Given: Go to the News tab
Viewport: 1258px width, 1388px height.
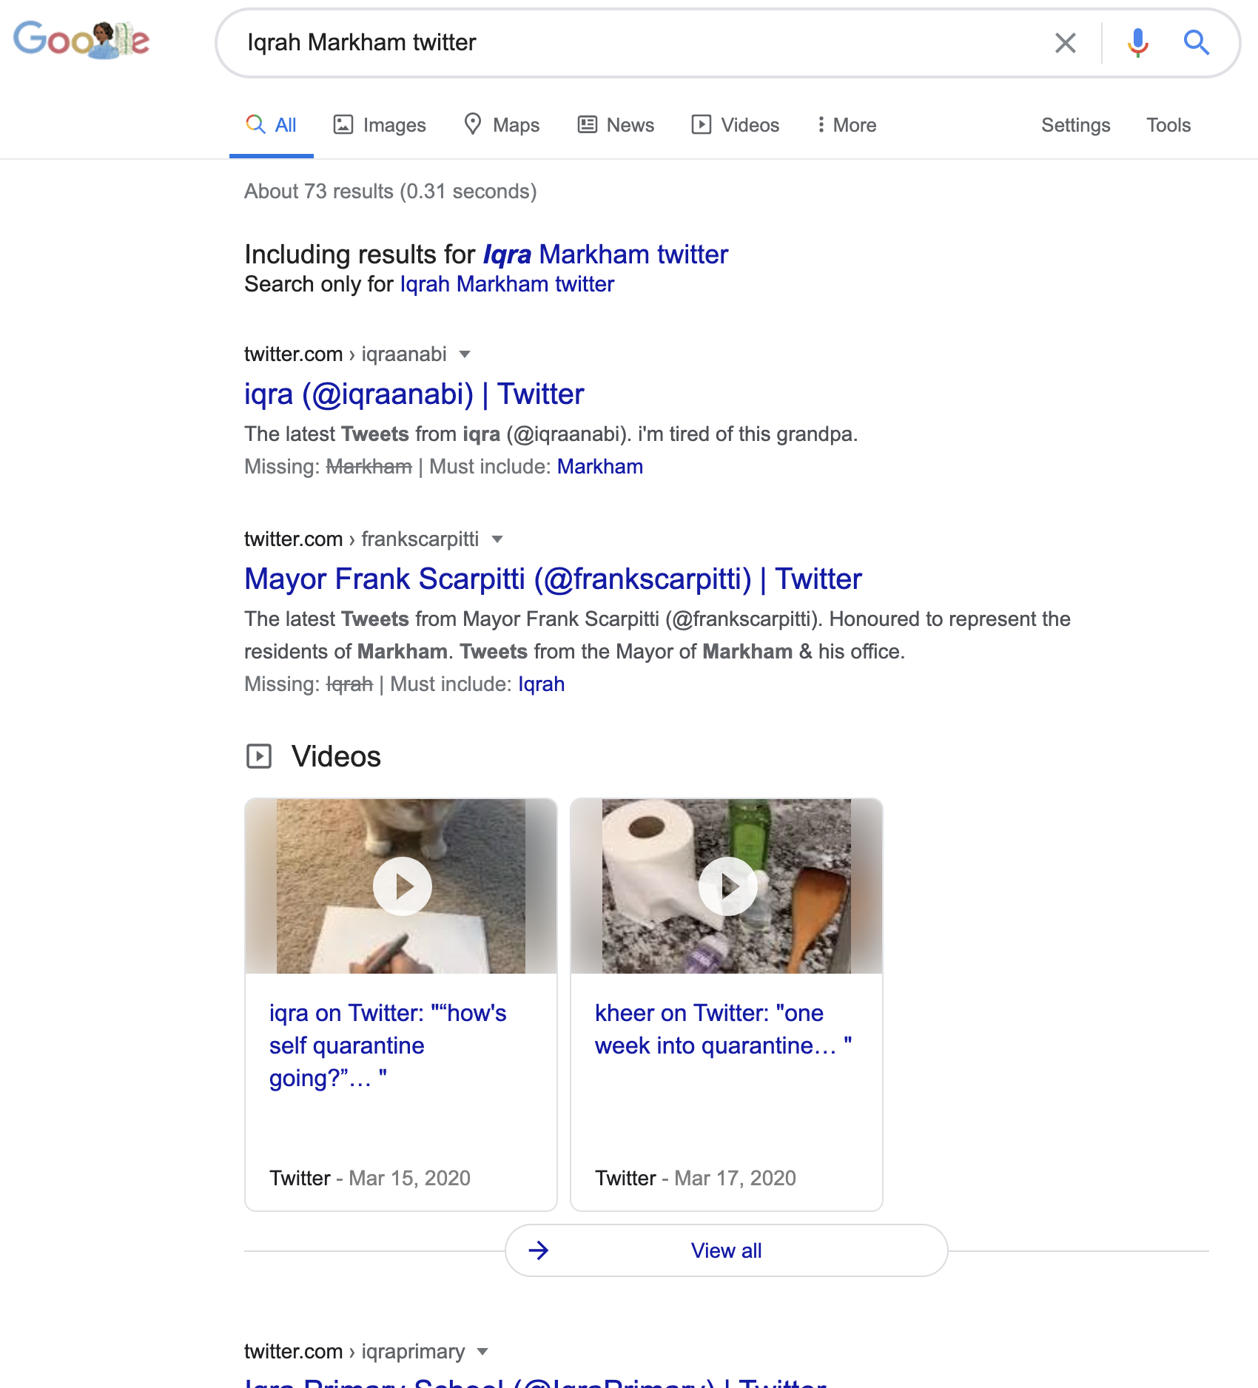Looking at the screenshot, I should (616, 125).
